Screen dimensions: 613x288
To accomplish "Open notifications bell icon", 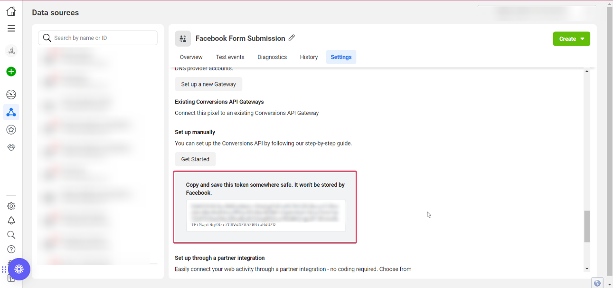I will pyautogui.click(x=11, y=221).
